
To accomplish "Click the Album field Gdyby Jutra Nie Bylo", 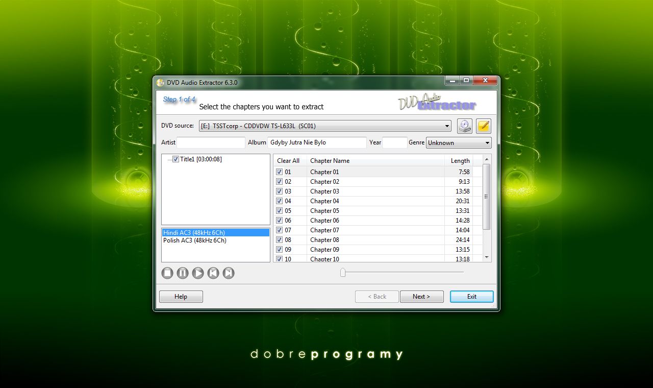I will coord(317,142).
